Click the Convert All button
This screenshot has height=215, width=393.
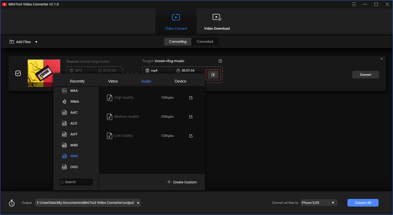363,203
